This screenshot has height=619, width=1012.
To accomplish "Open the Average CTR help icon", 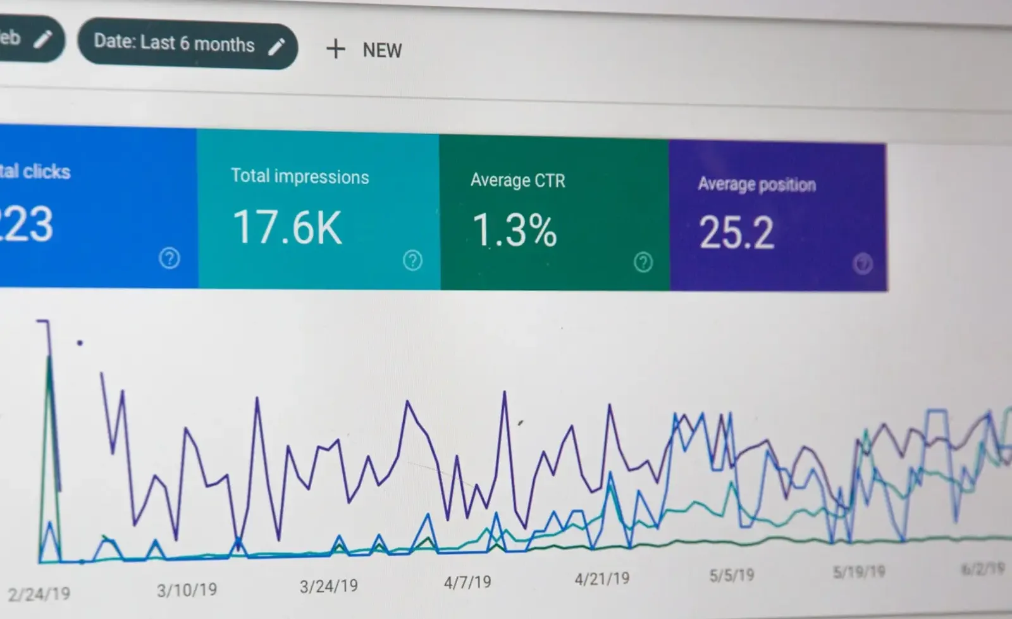I will click(x=643, y=262).
